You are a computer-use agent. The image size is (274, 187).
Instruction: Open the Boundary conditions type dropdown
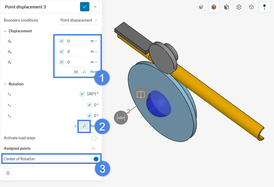pyautogui.click(x=79, y=20)
